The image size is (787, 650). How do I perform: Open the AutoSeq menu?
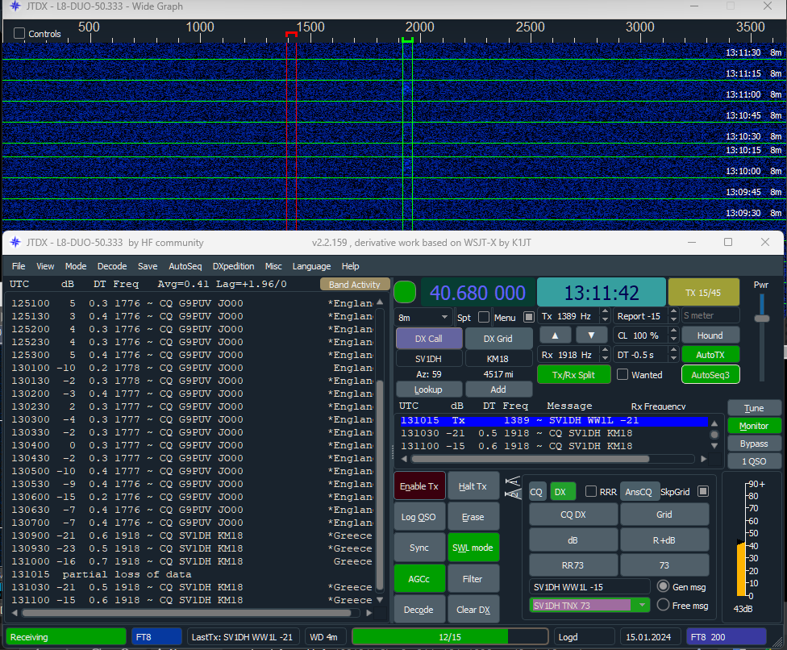coord(185,266)
